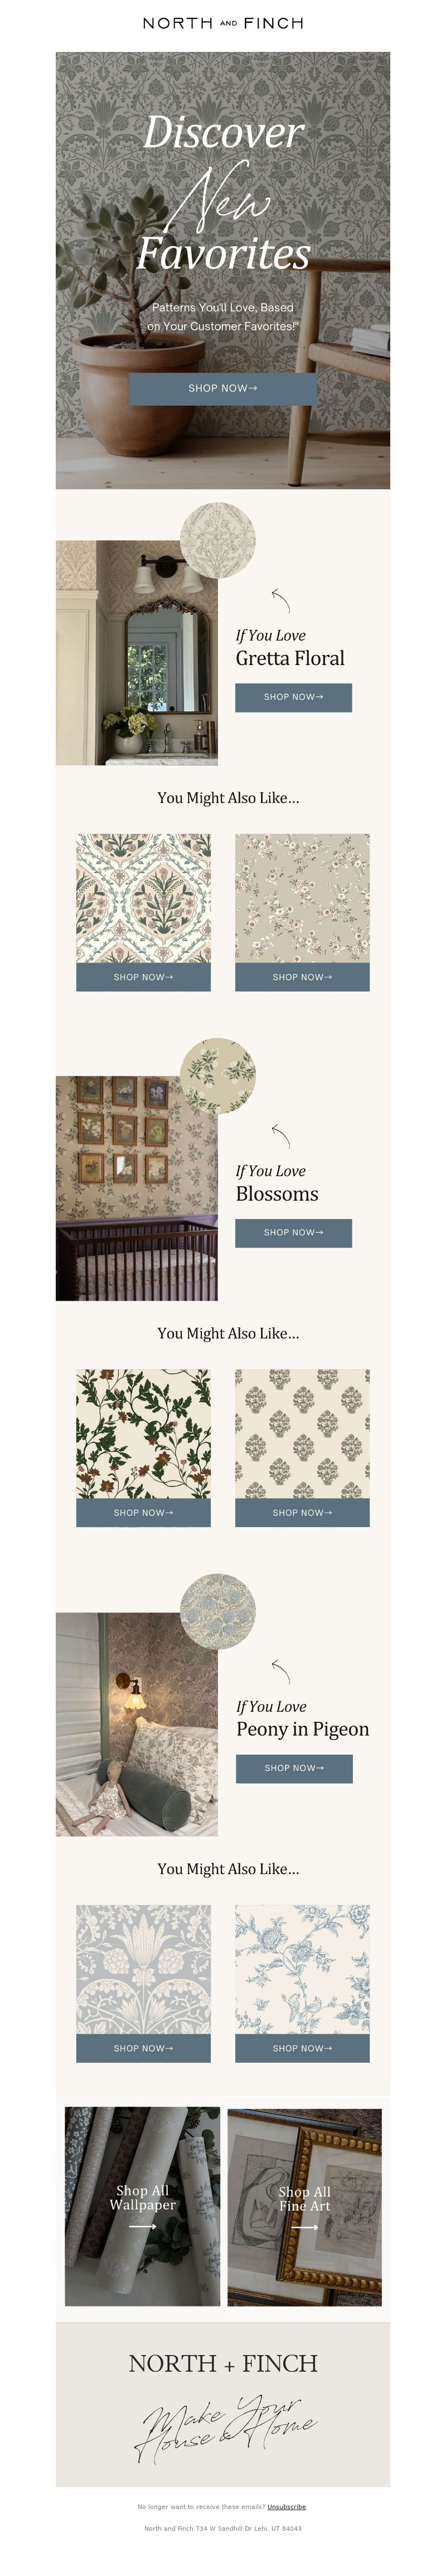Screen dimensions: 446x2576
Task: Open the nursery crib wallpaper photo
Action: pyautogui.click(x=136, y=1189)
